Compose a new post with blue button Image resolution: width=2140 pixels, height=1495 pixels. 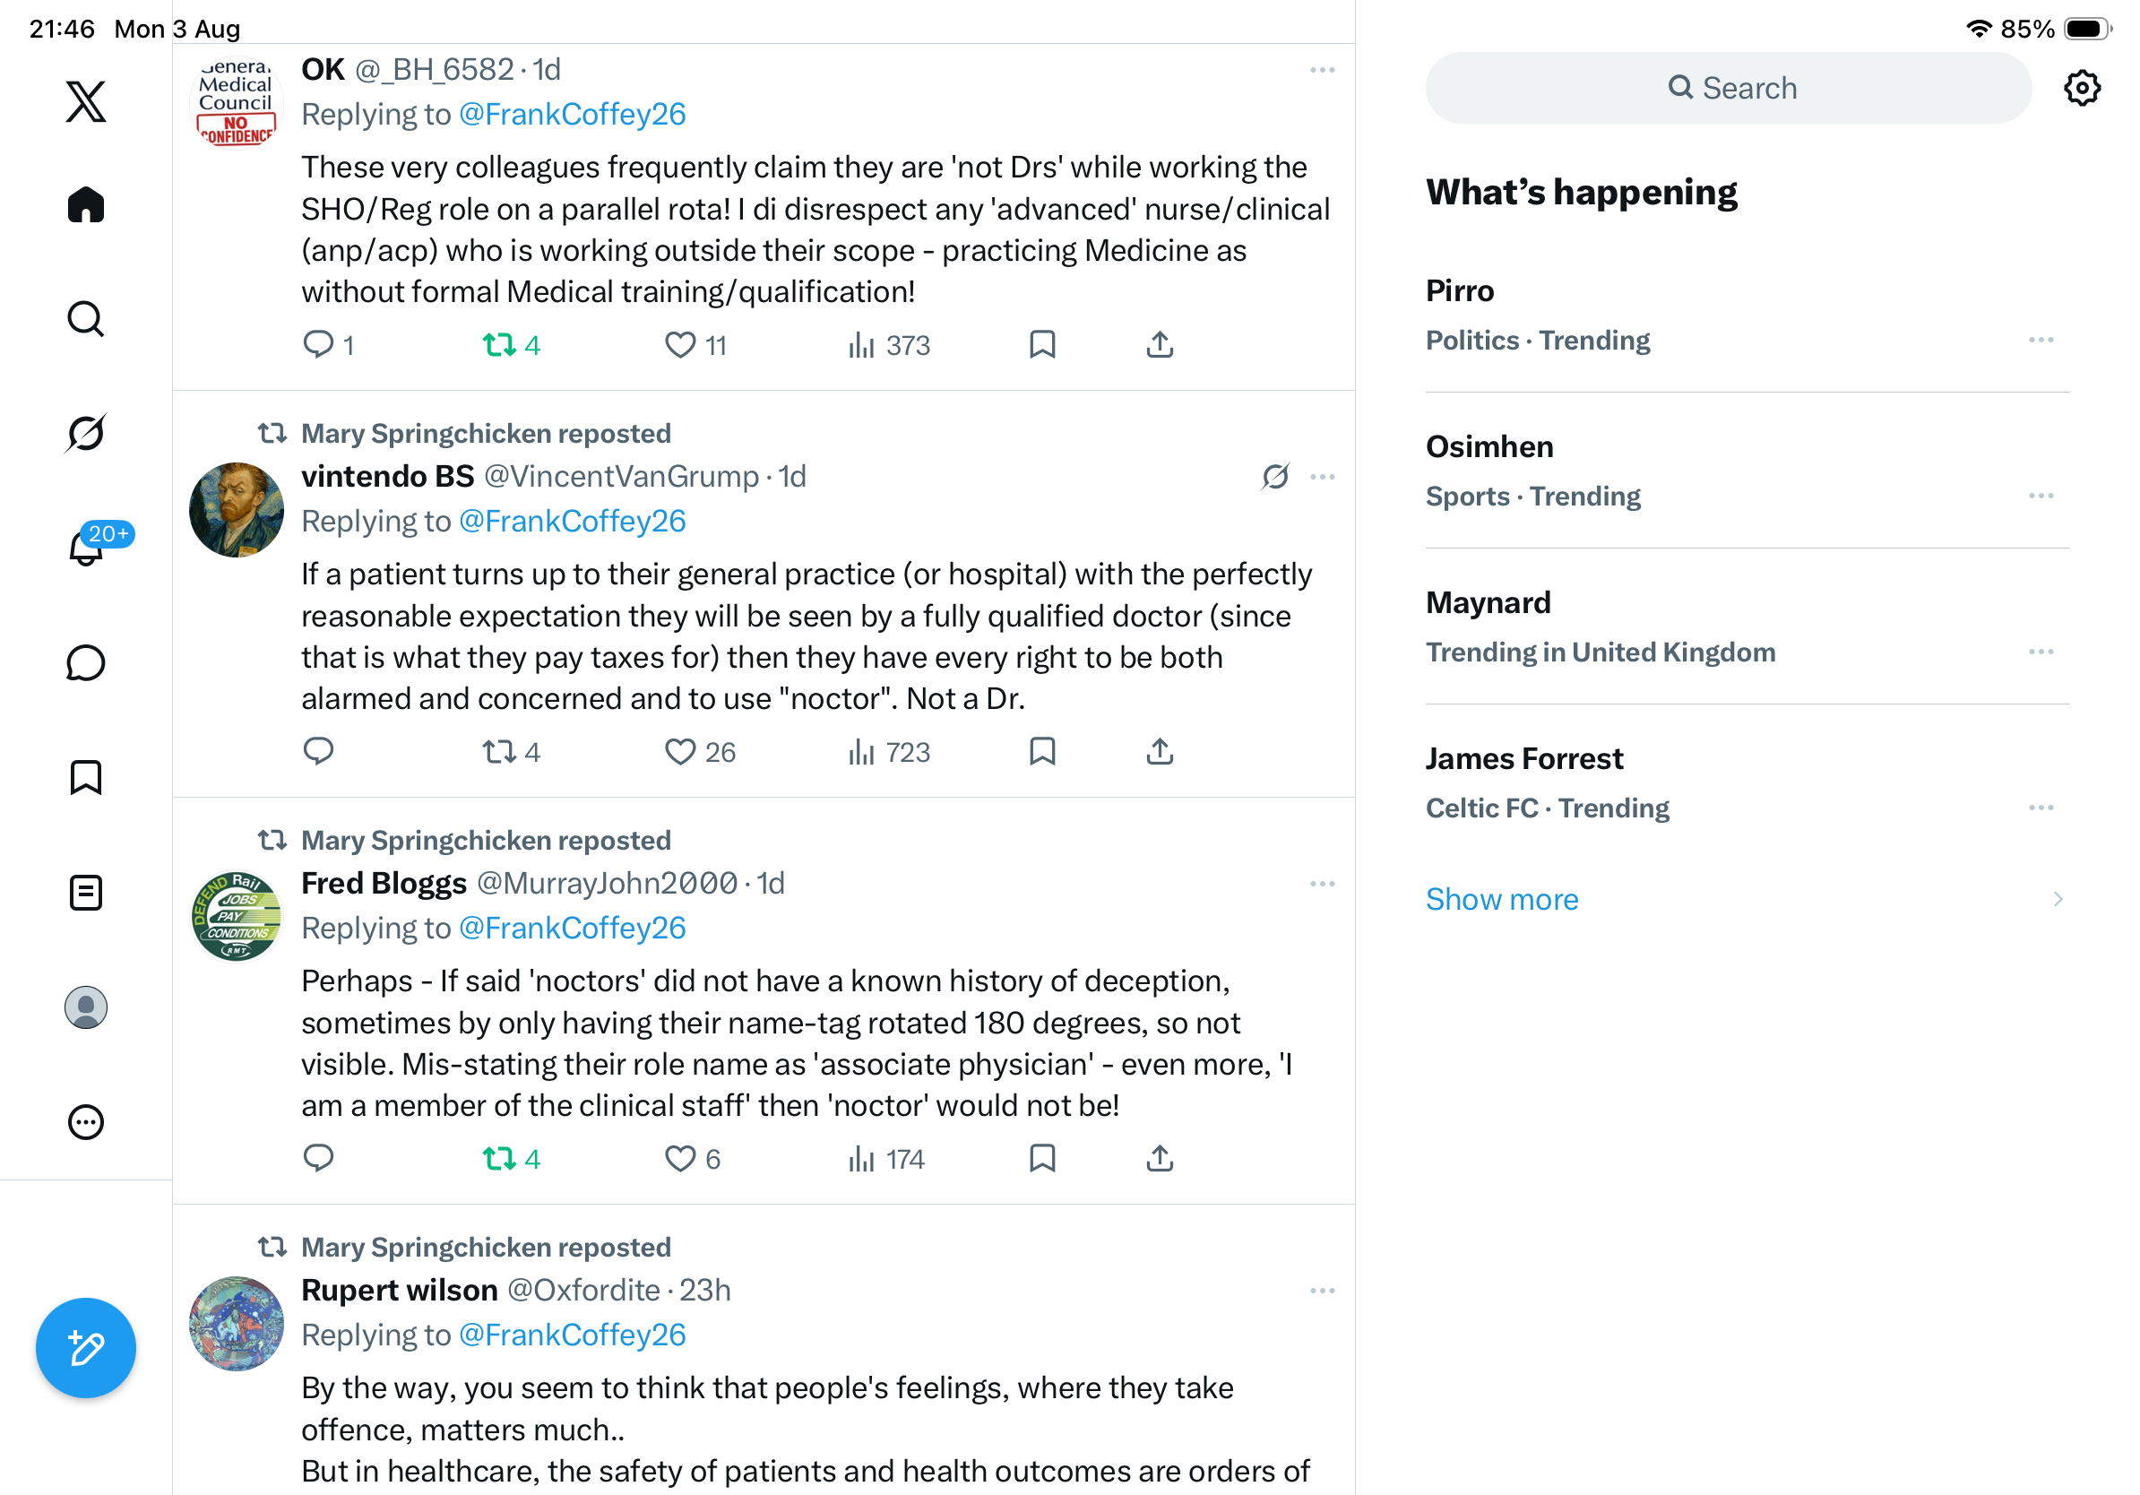(86, 1348)
